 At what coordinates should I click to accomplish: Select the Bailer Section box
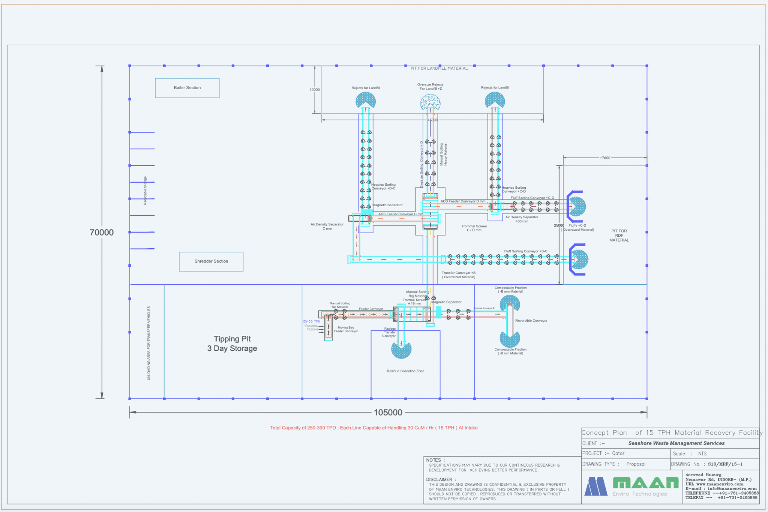pyautogui.click(x=187, y=88)
